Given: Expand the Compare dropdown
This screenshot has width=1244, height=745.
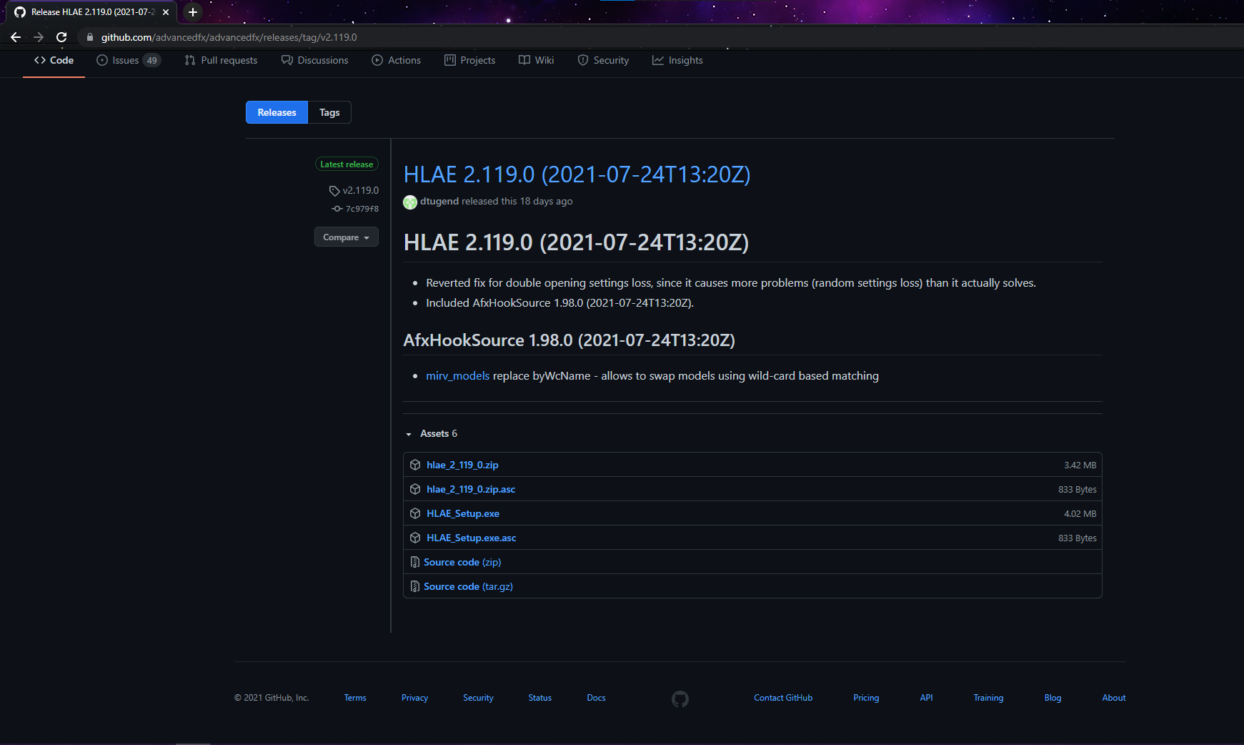Looking at the screenshot, I should click(x=347, y=237).
